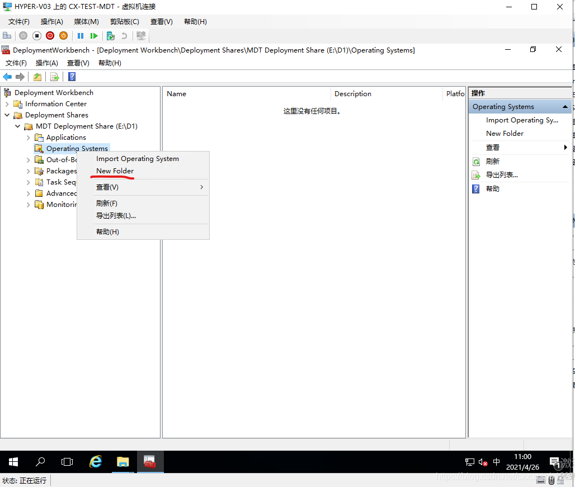Click the Revert checkpoint icon
575x487 pixels.
(124, 36)
